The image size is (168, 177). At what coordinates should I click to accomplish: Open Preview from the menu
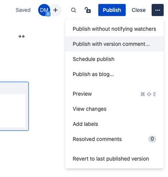tap(114, 94)
